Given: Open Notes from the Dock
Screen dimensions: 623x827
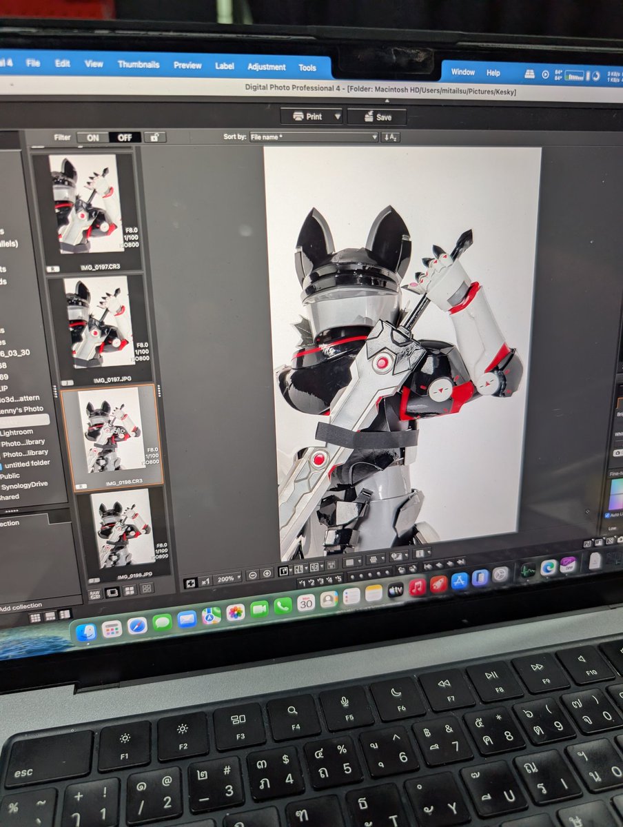Looking at the screenshot, I should point(374,593).
